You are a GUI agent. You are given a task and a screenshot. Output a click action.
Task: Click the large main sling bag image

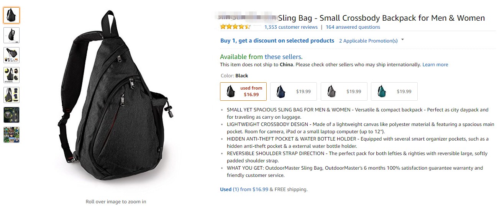point(115,103)
